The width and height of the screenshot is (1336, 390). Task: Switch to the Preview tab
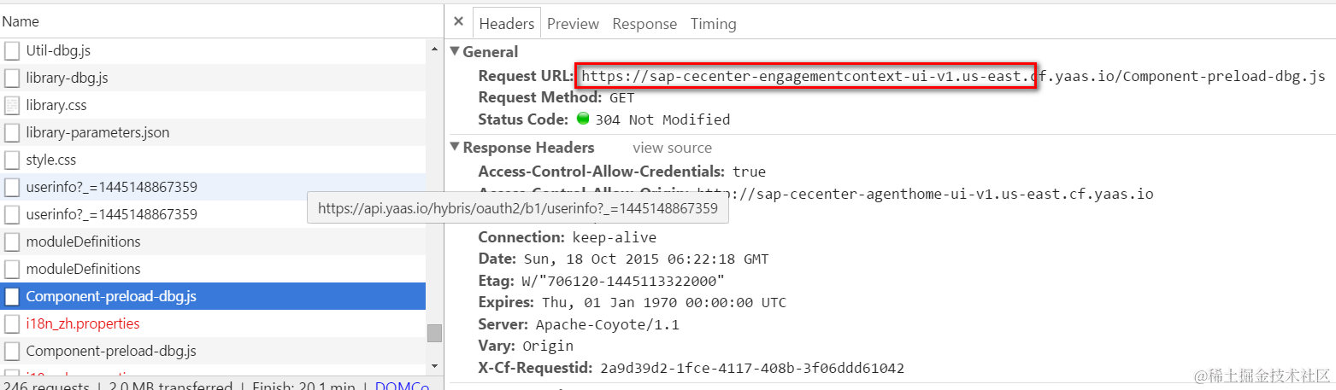(573, 24)
